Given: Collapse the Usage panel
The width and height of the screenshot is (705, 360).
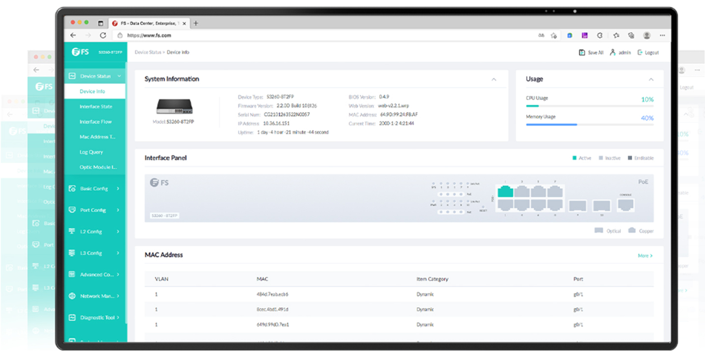Looking at the screenshot, I should click(x=651, y=78).
